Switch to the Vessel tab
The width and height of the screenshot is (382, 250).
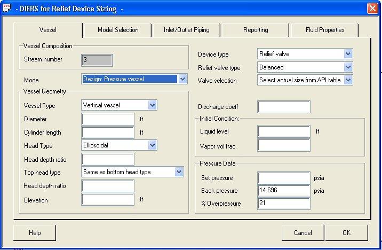tap(48, 30)
